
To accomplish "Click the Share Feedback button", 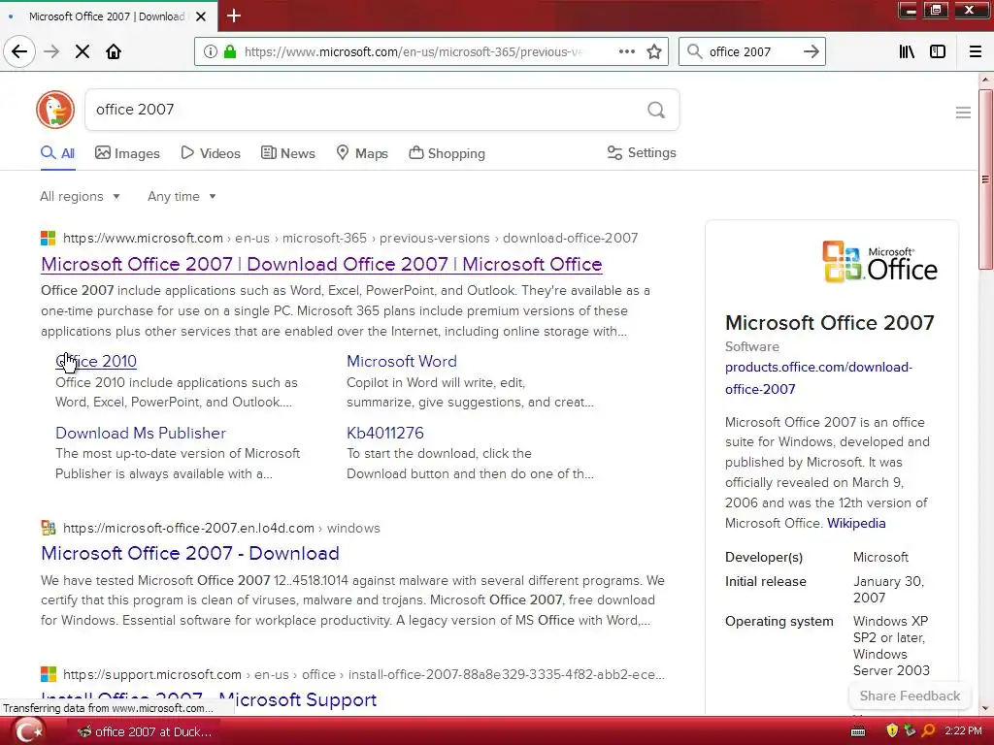I will (x=910, y=696).
